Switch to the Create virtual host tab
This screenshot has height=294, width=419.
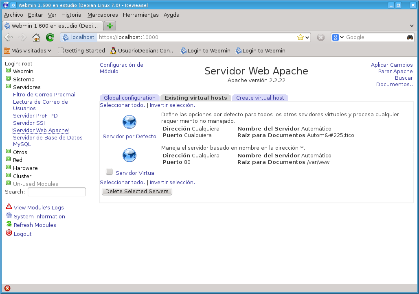pos(260,98)
